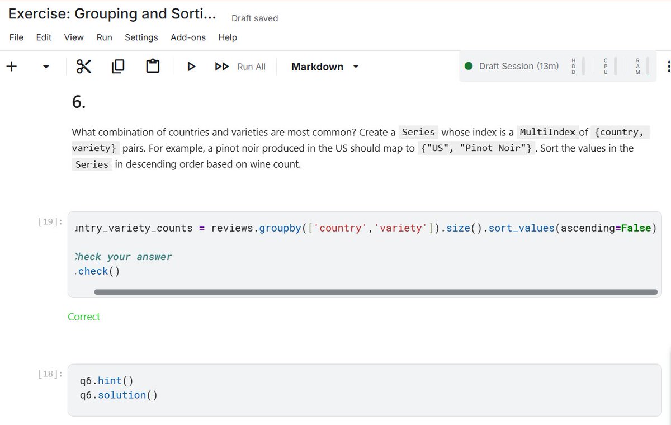Click the heading "6."
Viewport: 671px width, 425px height.
pyautogui.click(x=79, y=102)
